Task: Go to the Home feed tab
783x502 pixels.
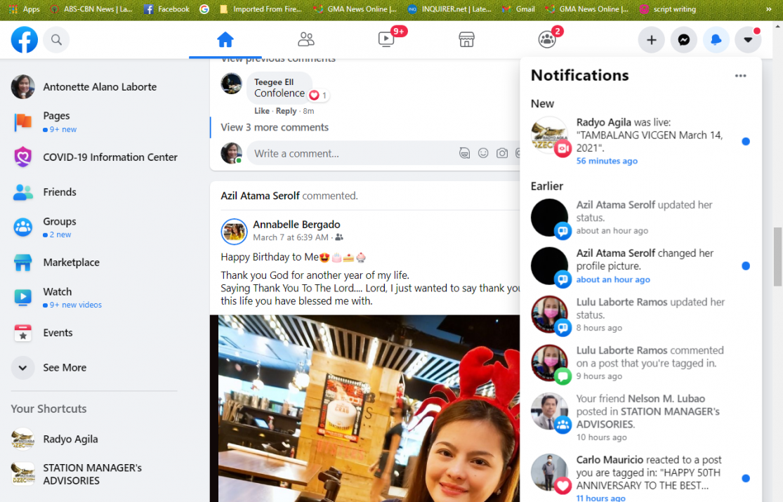Action: click(225, 39)
